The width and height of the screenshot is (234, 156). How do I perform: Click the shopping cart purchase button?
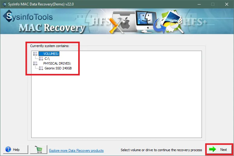(x=39, y=149)
